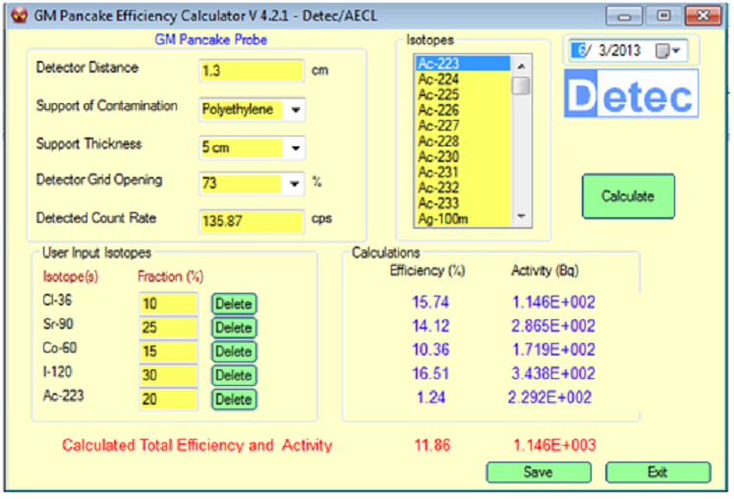734x499 pixels.
Task: Maximize the calculator window
Action: [664, 17]
